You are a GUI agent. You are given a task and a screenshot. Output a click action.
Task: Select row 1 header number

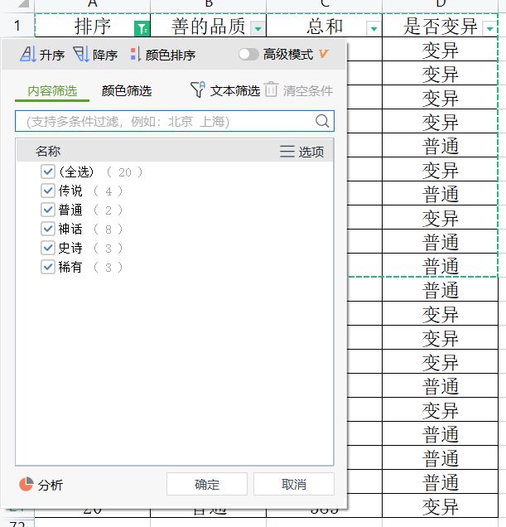(x=17, y=26)
